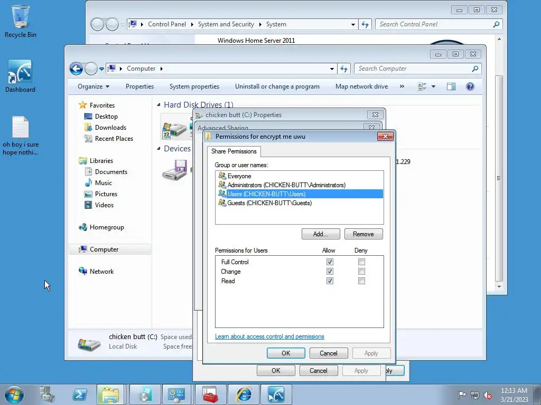This screenshot has height=405, width=541.
Task: Go back in the Computer window
Action: point(76,69)
